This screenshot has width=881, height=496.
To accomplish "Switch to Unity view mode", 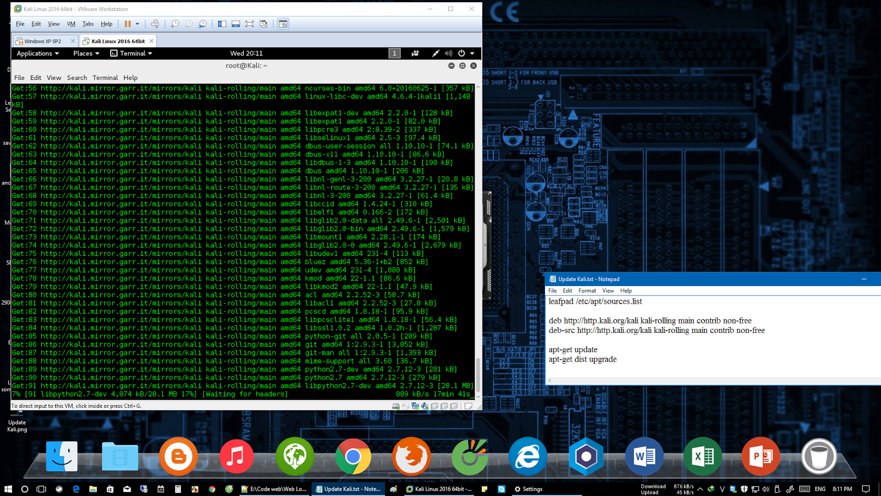I will coord(263,24).
